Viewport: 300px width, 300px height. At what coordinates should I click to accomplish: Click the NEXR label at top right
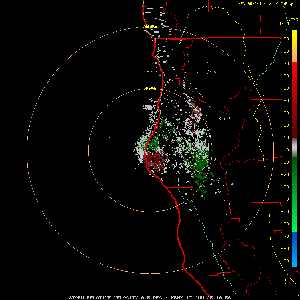293,20
